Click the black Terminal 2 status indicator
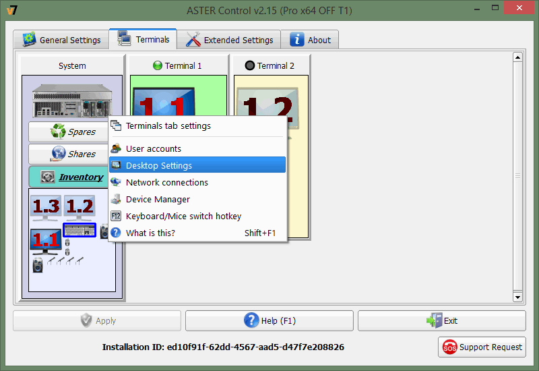 pyautogui.click(x=250, y=65)
